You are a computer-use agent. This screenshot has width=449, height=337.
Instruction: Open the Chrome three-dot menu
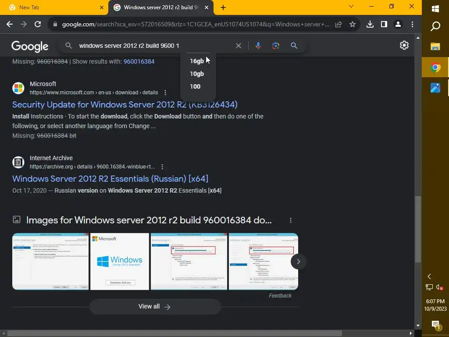412,25
